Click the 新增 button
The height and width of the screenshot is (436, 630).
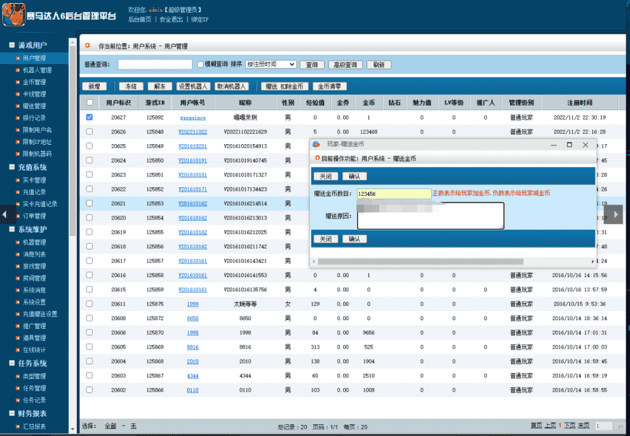coord(94,86)
